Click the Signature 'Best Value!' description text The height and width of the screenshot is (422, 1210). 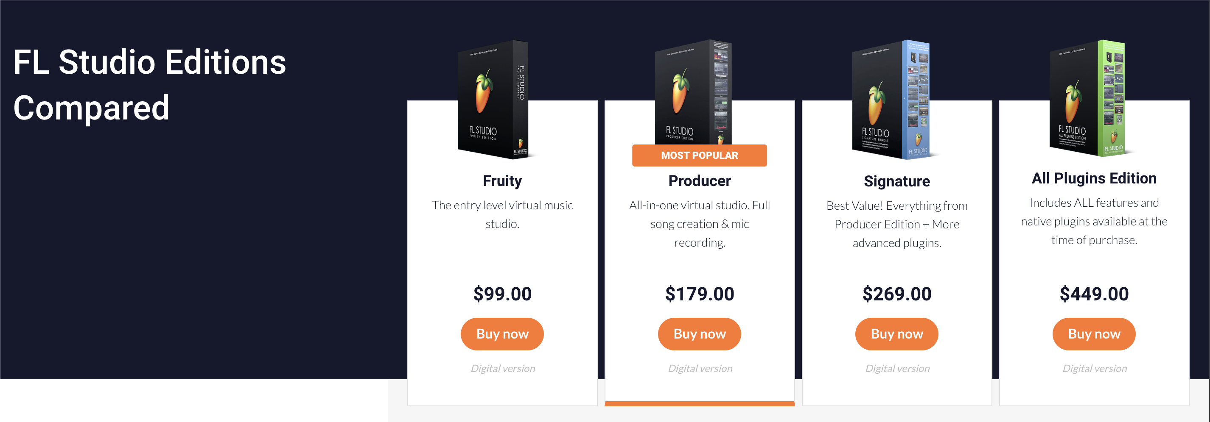(896, 224)
